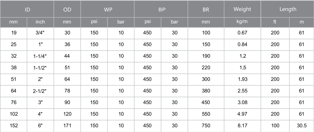Select the 2-1/2" inch size cell
The height and width of the screenshot is (132, 314).
(x=40, y=91)
